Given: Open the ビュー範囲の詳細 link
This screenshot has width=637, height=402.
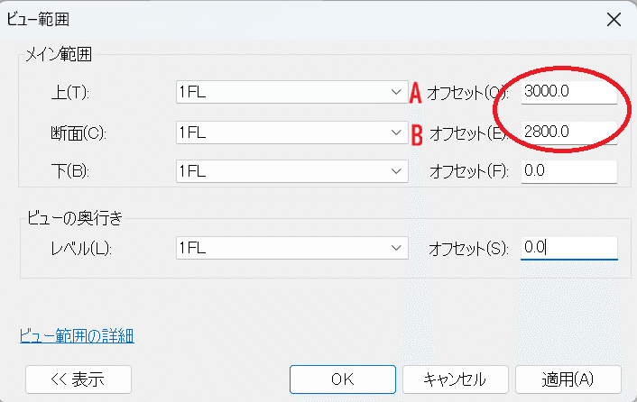Looking at the screenshot, I should pyautogui.click(x=77, y=336).
